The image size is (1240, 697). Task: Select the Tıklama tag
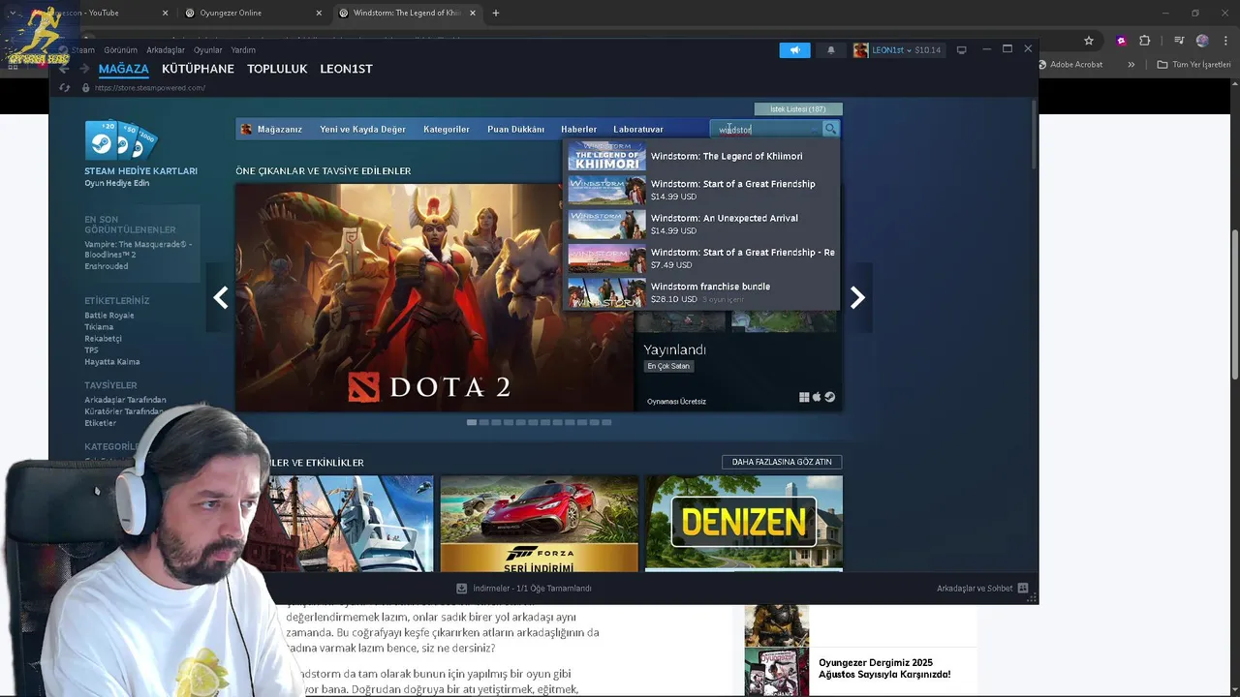(x=99, y=327)
